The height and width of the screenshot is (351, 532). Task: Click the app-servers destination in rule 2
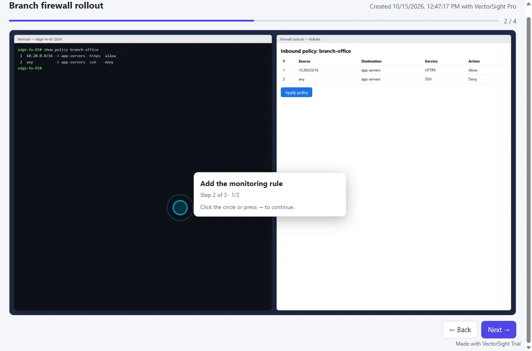click(371, 79)
